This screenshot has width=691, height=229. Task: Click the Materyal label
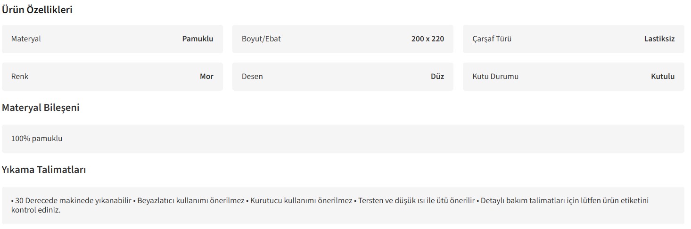(26, 39)
